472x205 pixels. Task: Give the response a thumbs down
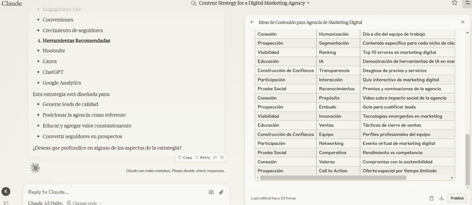(x=222, y=158)
